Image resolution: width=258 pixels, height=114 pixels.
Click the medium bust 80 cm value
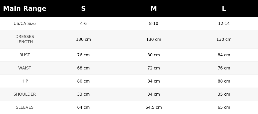(x=154, y=55)
